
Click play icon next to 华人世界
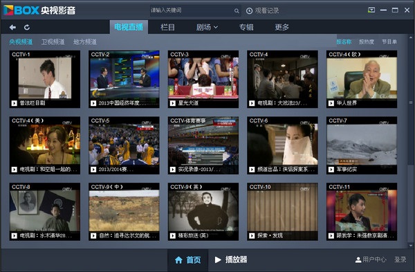(331, 103)
